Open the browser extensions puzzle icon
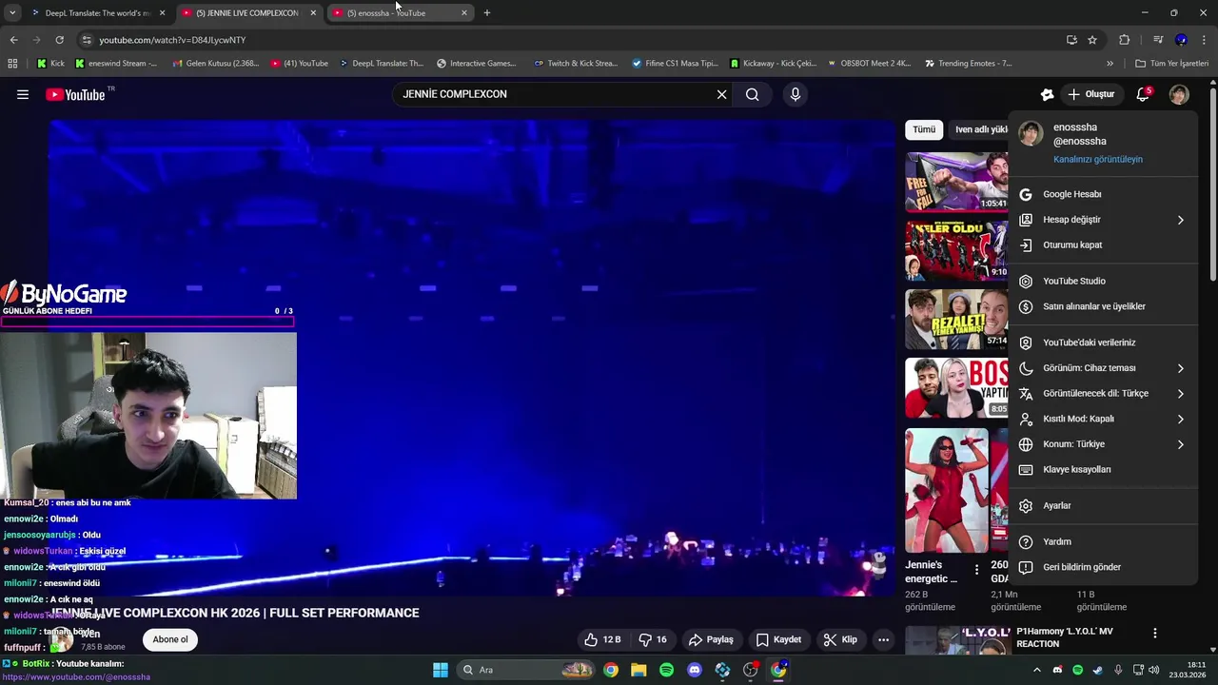This screenshot has width=1218, height=685. 1124,40
